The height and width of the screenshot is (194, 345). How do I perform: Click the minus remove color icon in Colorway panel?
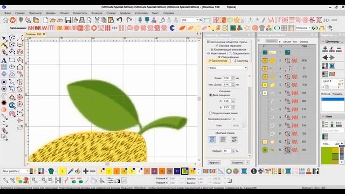[339, 49]
